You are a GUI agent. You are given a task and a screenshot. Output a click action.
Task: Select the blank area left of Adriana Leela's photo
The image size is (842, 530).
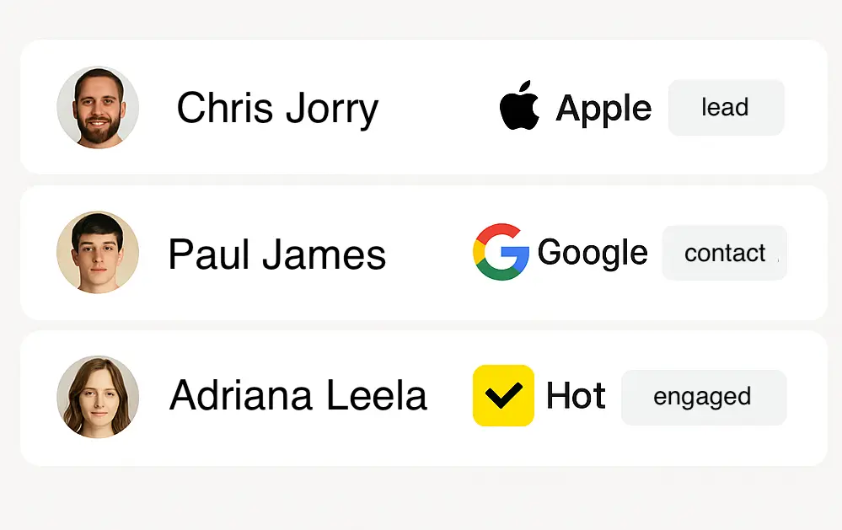point(38,397)
